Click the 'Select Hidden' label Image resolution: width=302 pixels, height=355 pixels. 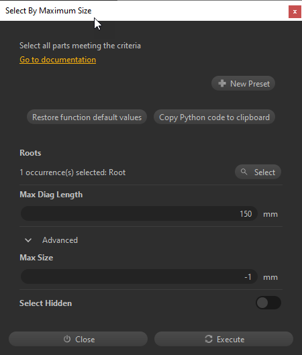pos(46,303)
